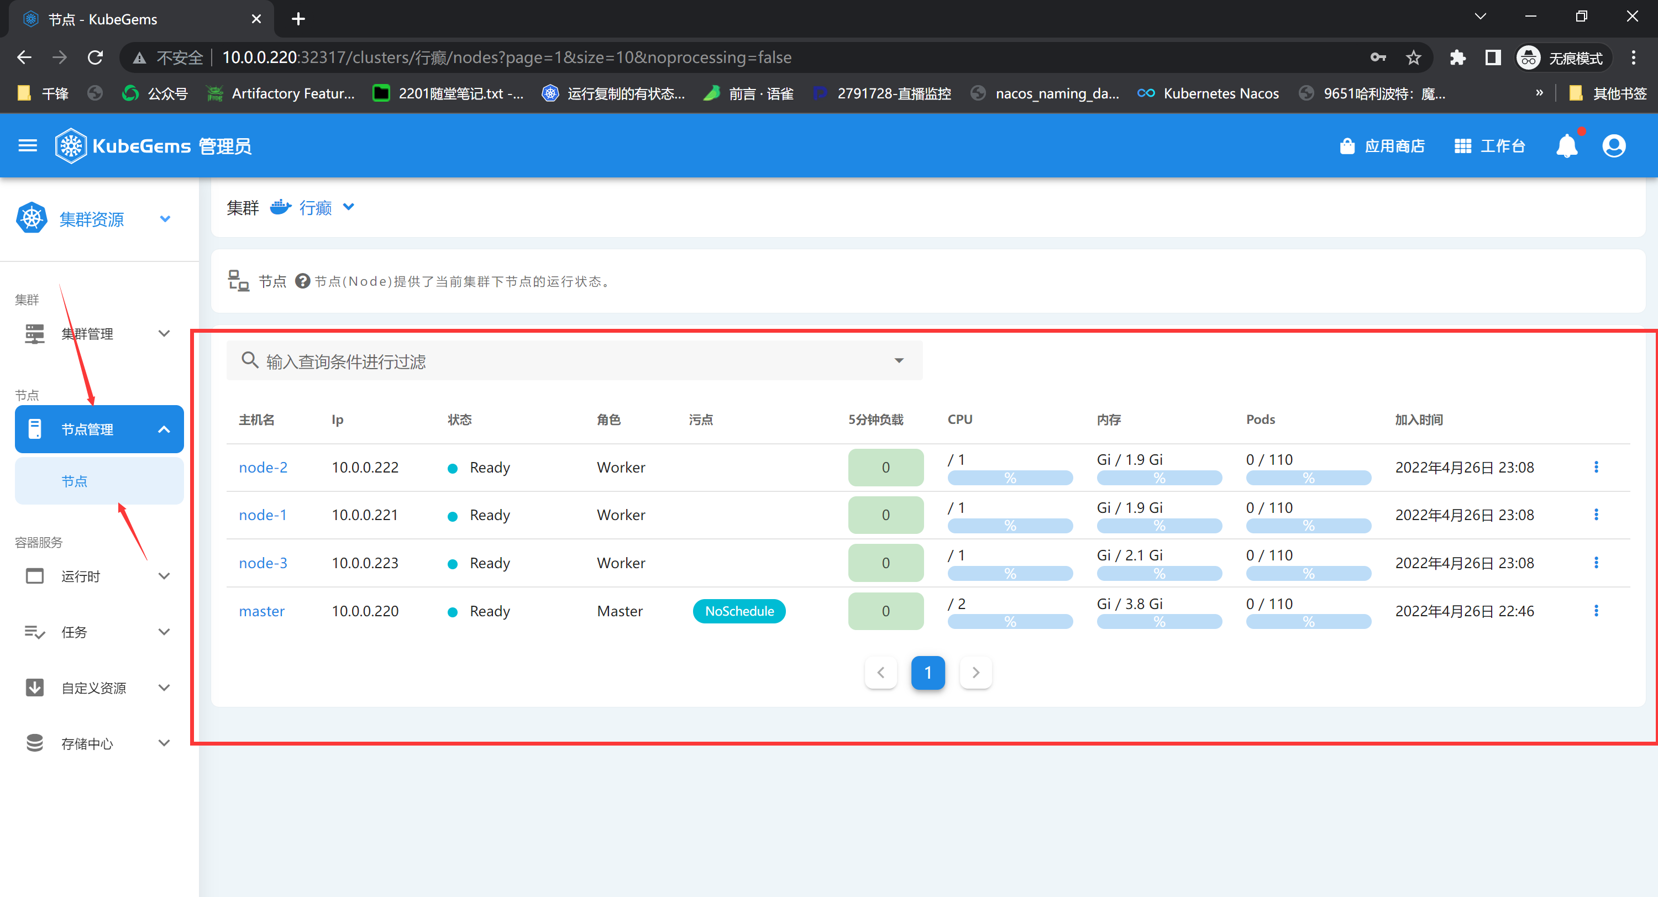Expand the 任务 sidebar group
The image size is (1658, 897).
(99, 632)
